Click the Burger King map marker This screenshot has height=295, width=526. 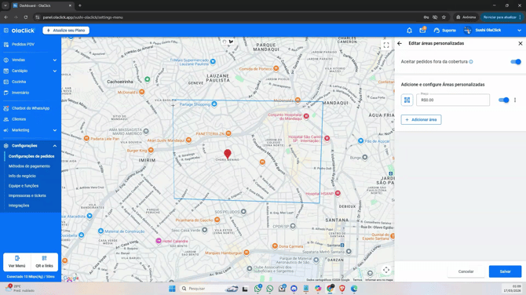pos(151,150)
